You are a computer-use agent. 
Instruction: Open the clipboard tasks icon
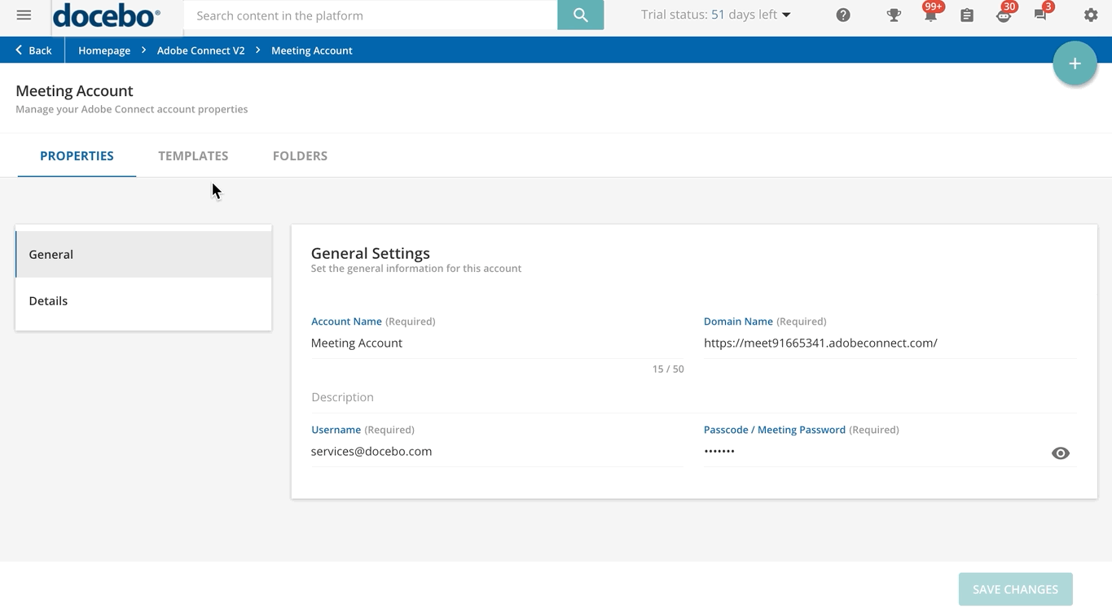point(967,15)
